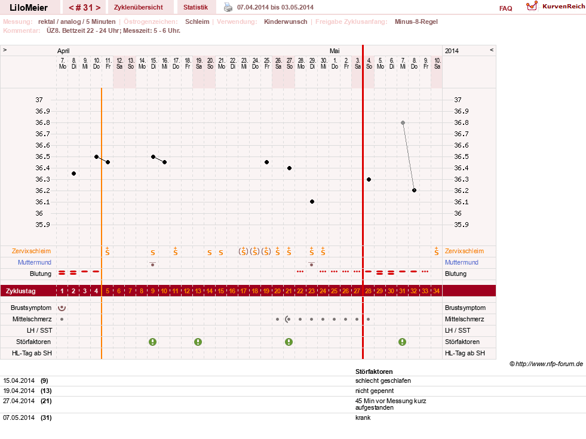The height and width of the screenshot is (439, 586).
Task: Select the LiloMeier user tab
Action: tap(29, 8)
